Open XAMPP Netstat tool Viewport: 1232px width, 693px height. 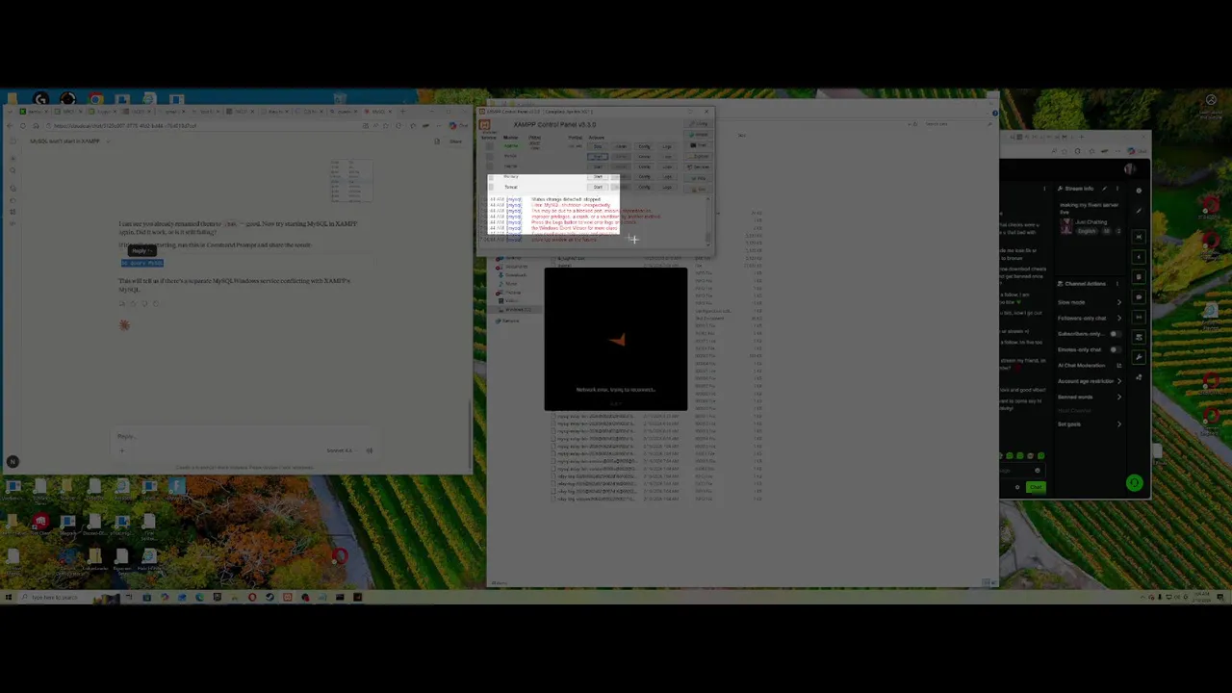coord(698,135)
